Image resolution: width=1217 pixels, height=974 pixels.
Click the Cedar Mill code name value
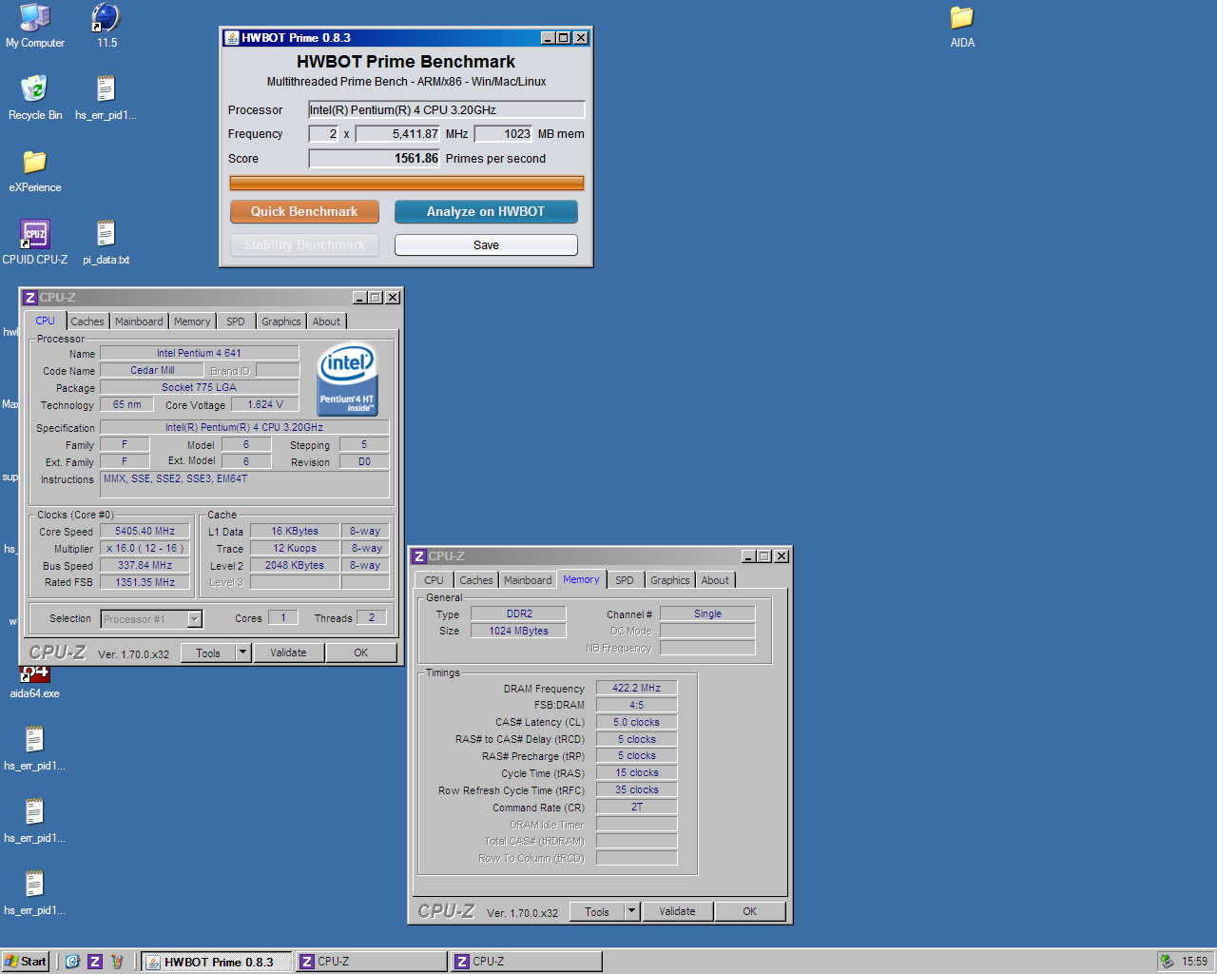tap(152, 371)
